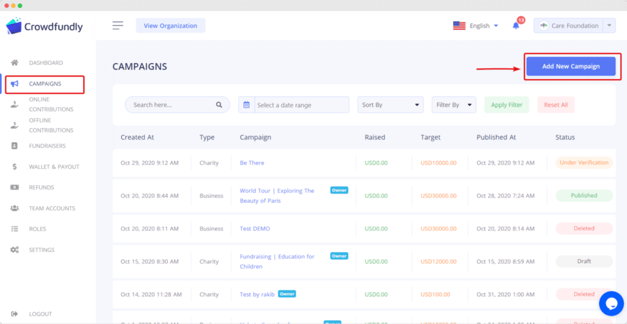Open Fundraising Education for Children campaign
The height and width of the screenshot is (324, 627).
(277, 262)
